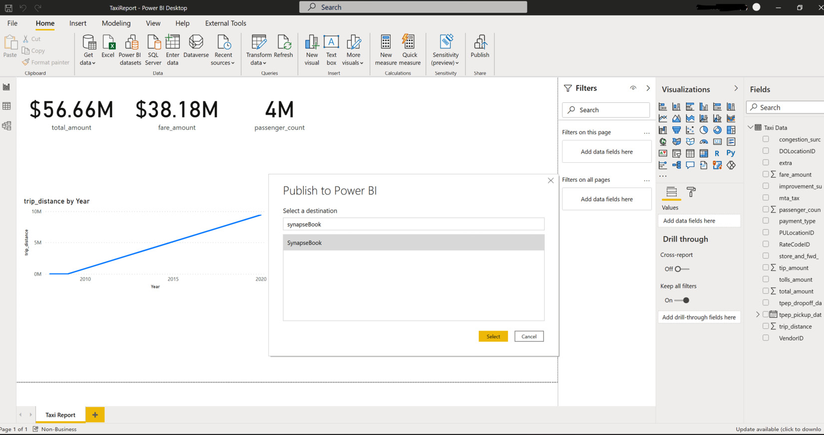
Task: Click the Dataverse ribbon icon
Action: pos(196,46)
